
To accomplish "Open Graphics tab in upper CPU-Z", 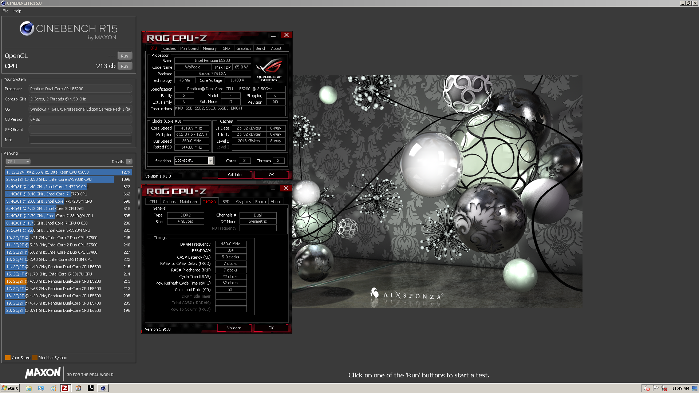I will pyautogui.click(x=244, y=48).
